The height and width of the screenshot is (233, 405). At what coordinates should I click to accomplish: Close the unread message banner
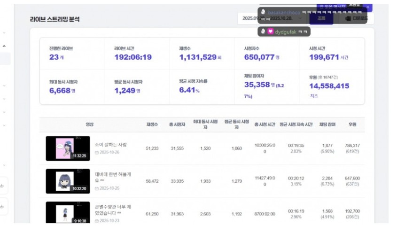point(369,7)
